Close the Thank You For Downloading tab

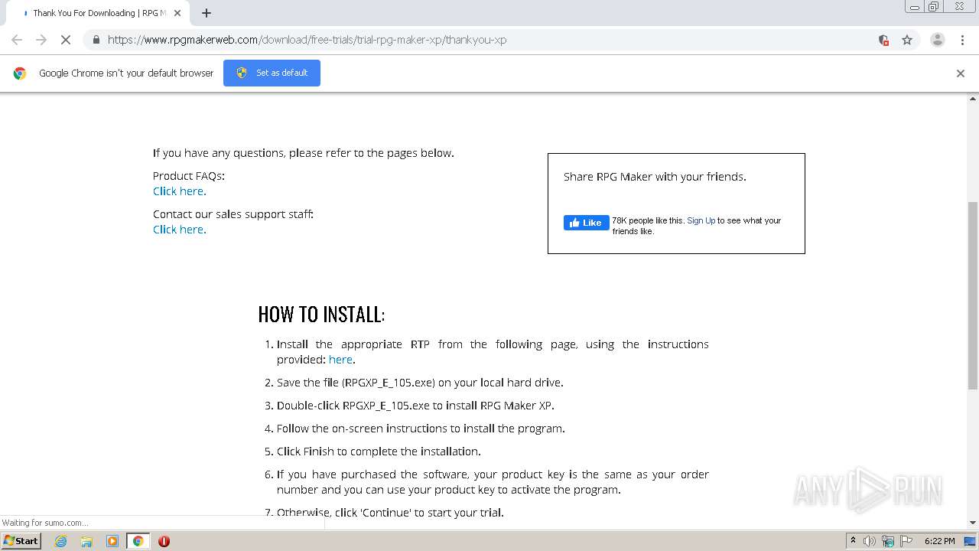tap(177, 13)
